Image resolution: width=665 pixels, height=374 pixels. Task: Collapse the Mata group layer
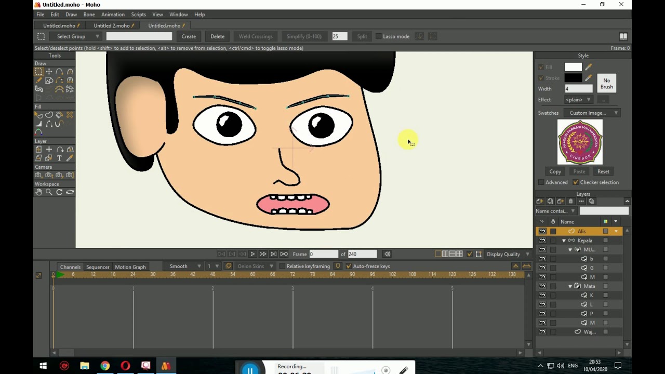(x=570, y=286)
